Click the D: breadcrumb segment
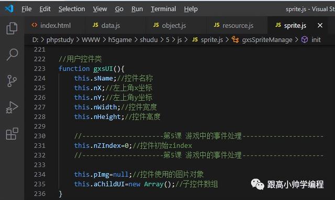Image resolution: width=335 pixels, height=200 pixels. click(x=35, y=40)
